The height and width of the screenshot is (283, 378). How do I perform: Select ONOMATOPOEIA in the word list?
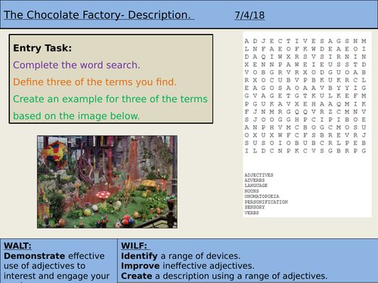pos(262,196)
